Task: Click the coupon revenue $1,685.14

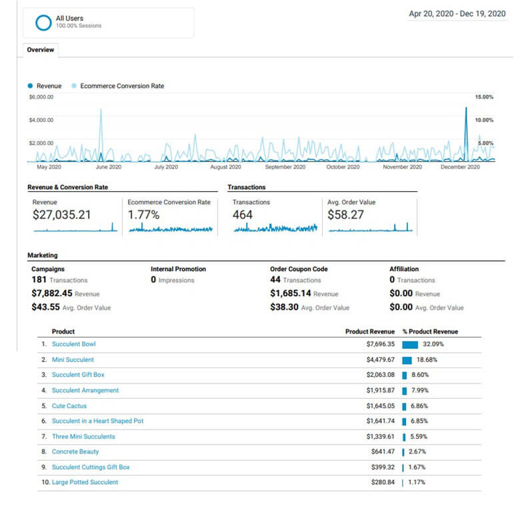Action: [x=291, y=294]
